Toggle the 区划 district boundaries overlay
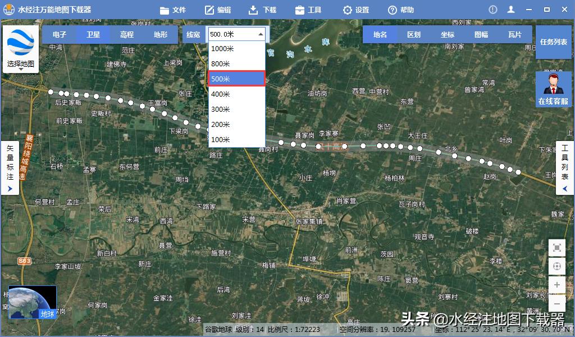 (x=413, y=34)
